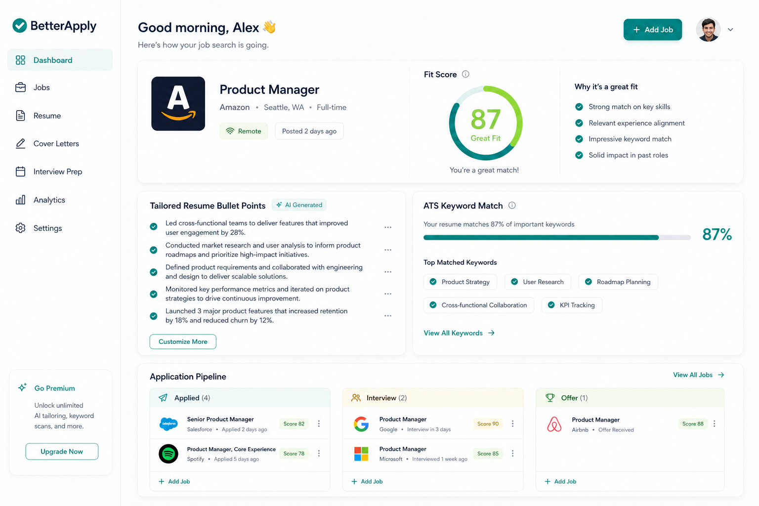Toggle check for 'Launched 3 major product features' bullet
Image resolution: width=759 pixels, height=506 pixels.
click(154, 316)
